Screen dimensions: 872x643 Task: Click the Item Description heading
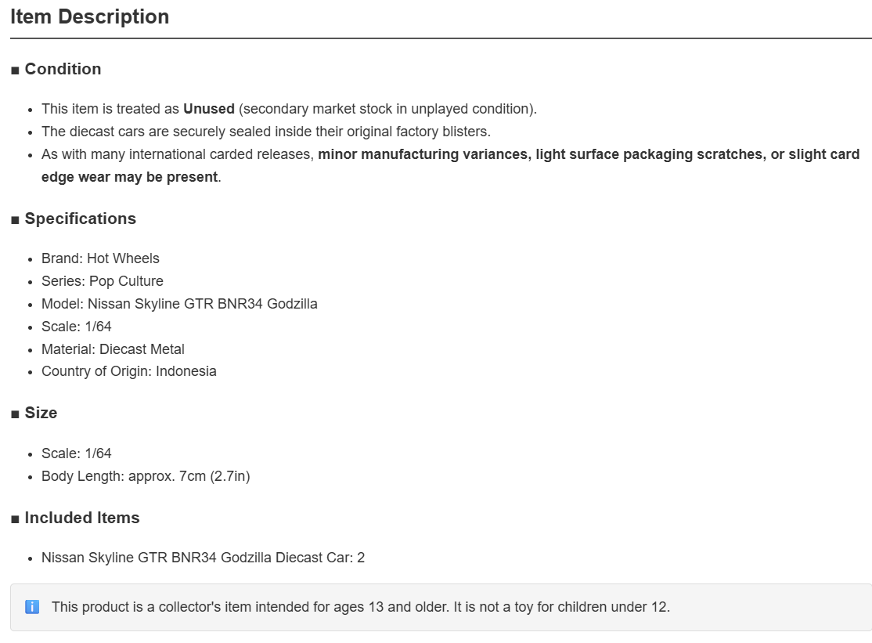tap(89, 16)
